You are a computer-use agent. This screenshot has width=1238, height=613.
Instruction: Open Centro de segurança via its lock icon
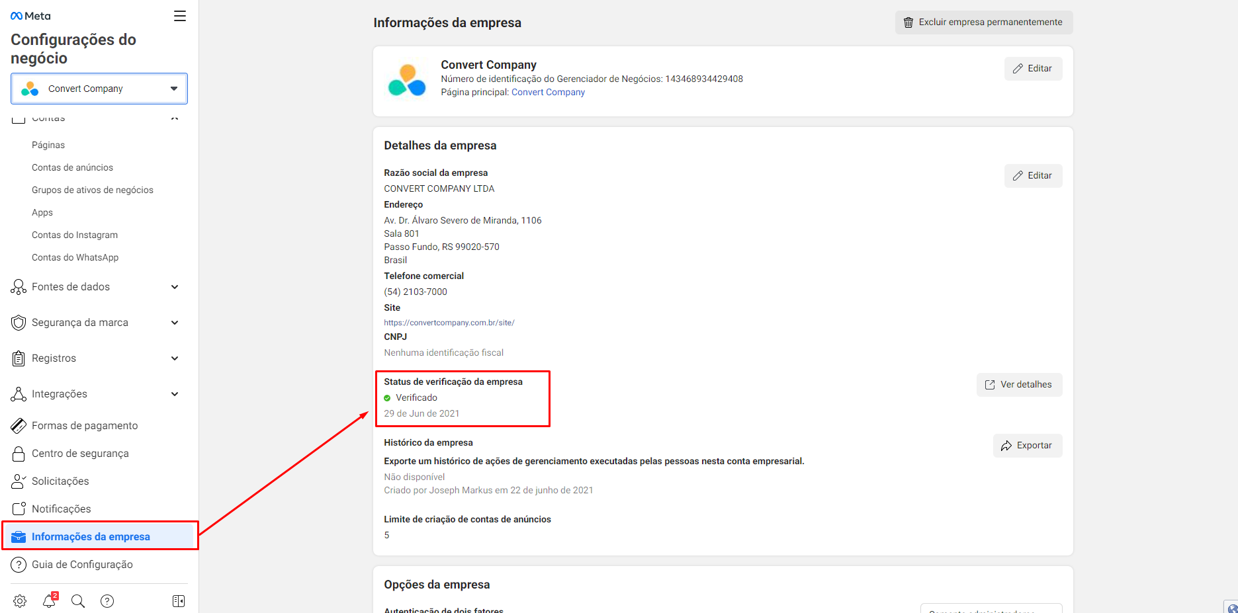click(19, 454)
